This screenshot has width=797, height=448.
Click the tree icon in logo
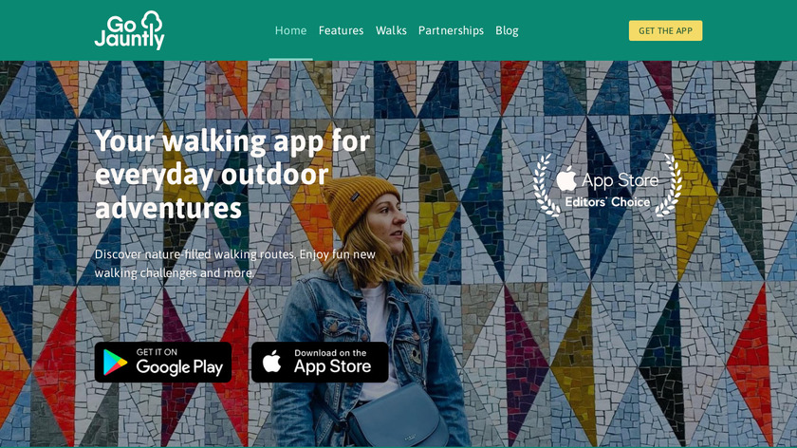point(152,22)
